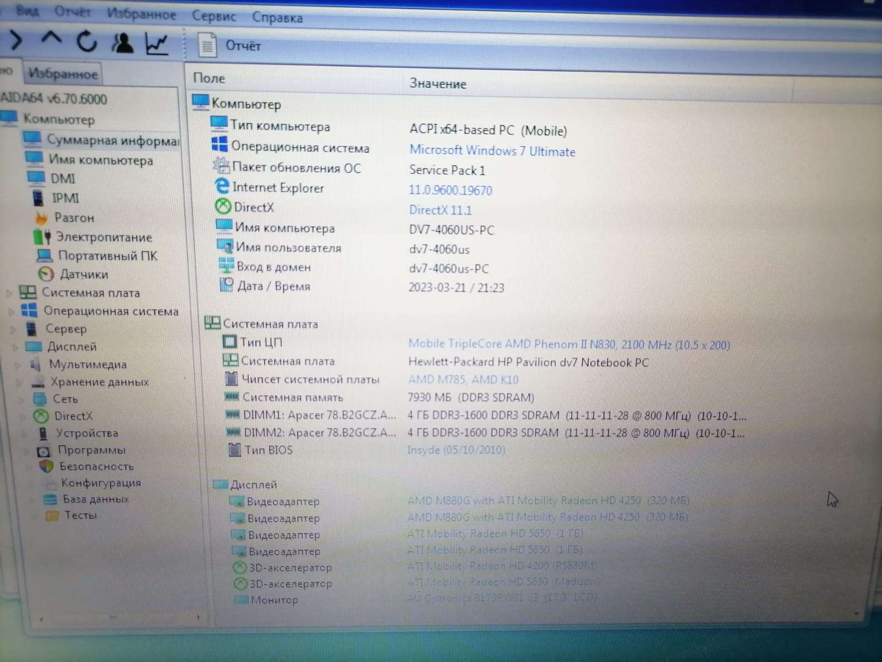Open the DMI tree entry
Image resolution: width=882 pixels, height=662 pixels.
click(63, 179)
